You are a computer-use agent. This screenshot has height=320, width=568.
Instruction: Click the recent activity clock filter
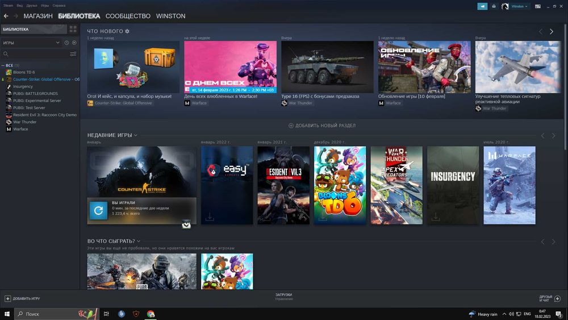pos(66,43)
